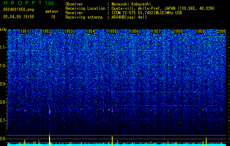The height and width of the screenshot is (146, 230).
Task: Click the 1955 time marker
Action: point(112,31)
